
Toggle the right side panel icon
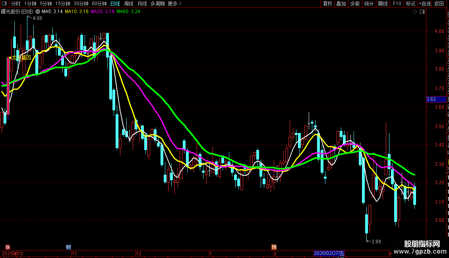click(422, 12)
